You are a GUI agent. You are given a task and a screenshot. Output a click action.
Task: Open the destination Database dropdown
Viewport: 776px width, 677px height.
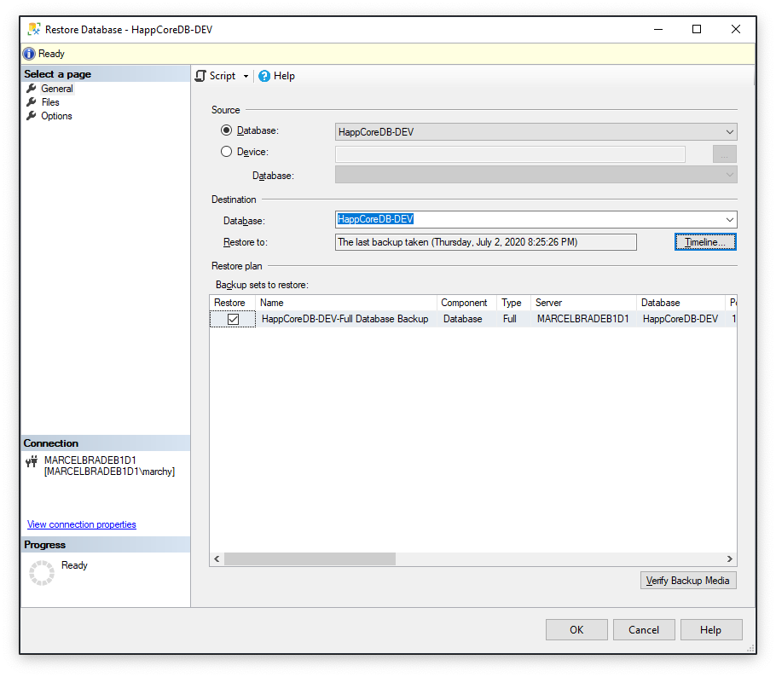click(x=729, y=219)
